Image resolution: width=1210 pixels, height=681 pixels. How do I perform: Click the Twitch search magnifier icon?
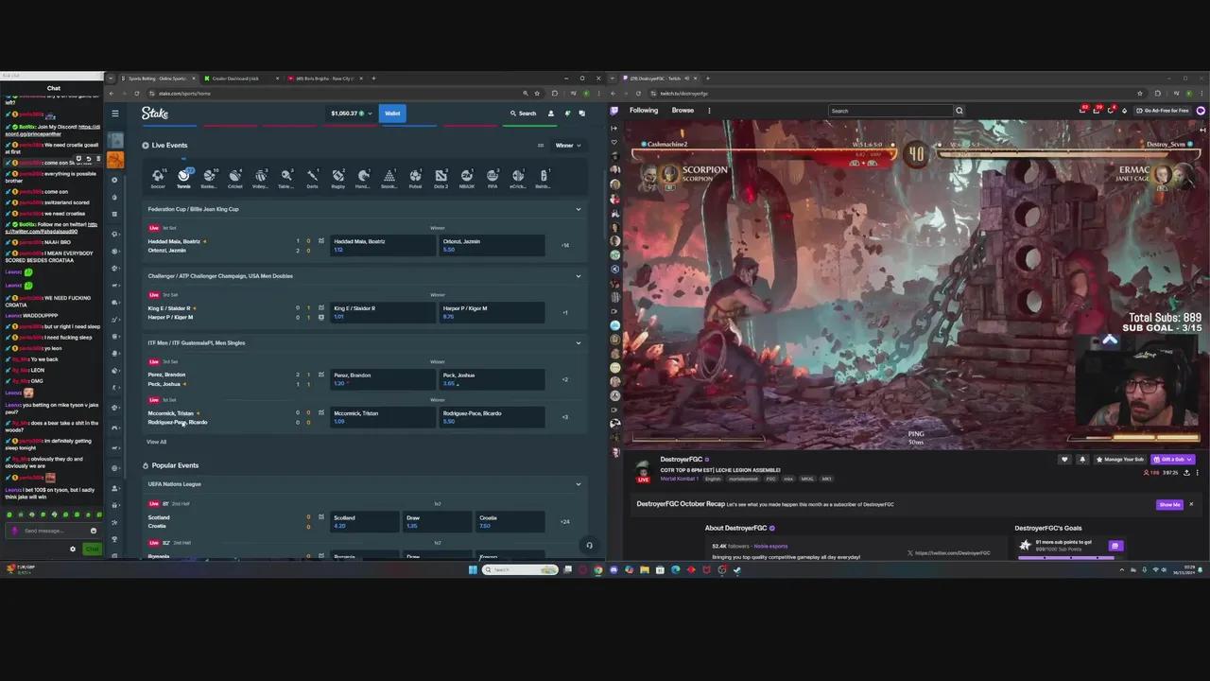[959, 111]
